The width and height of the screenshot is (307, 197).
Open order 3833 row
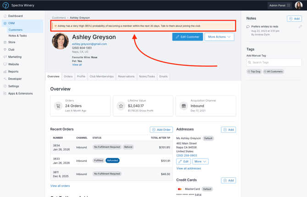[x=112, y=161]
